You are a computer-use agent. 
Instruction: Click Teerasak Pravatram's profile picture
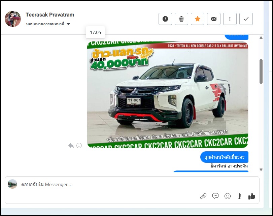coord(13,19)
